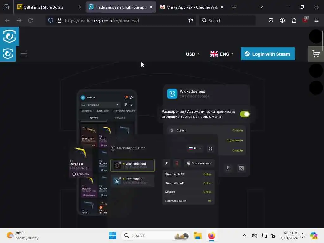Click the filter icon in mockup
Image resolution: width=324 pixels, height=243 pixels.
click(x=131, y=105)
